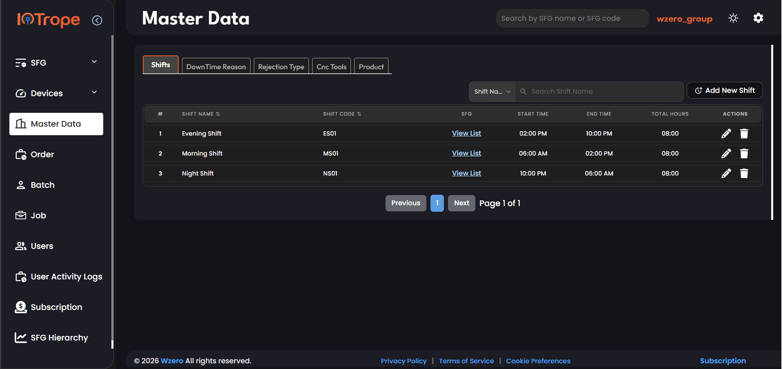This screenshot has height=369, width=783.
Task: Click the MS01 shift code cell
Action: click(x=331, y=154)
